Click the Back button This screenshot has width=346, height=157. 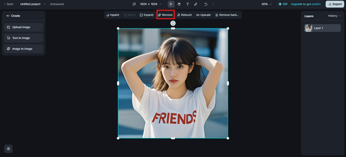[x=8, y=4]
